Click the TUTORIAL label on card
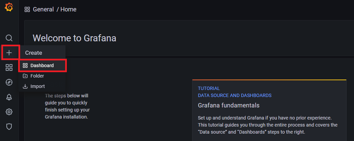 (x=209, y=88)
